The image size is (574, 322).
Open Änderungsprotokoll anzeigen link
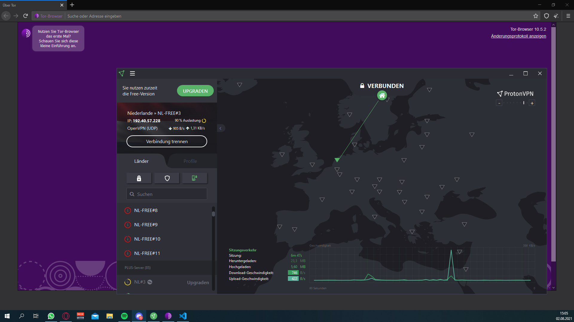point(518,36)
